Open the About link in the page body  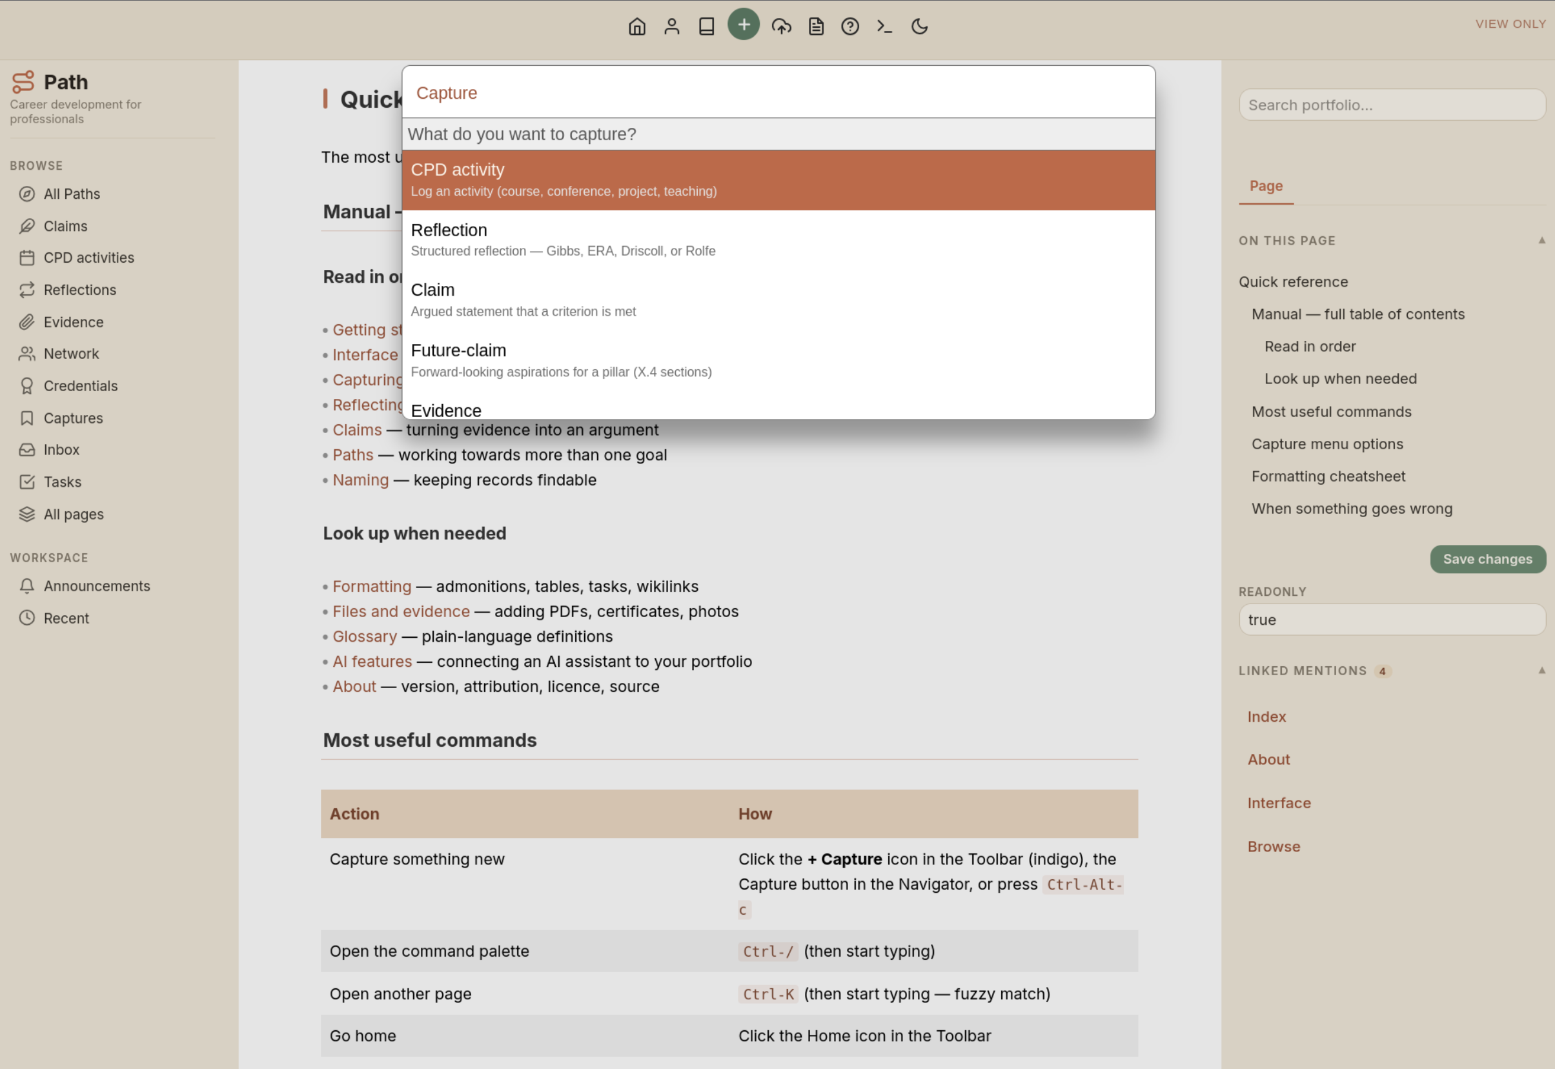[354, 687]
